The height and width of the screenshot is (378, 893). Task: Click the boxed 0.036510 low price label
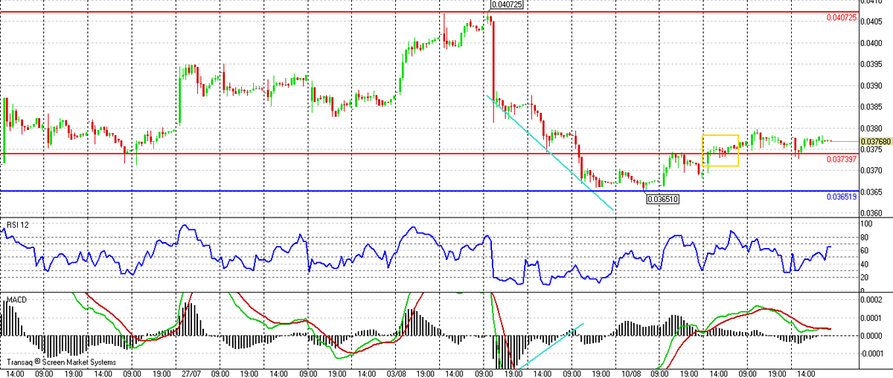point(664,199)
